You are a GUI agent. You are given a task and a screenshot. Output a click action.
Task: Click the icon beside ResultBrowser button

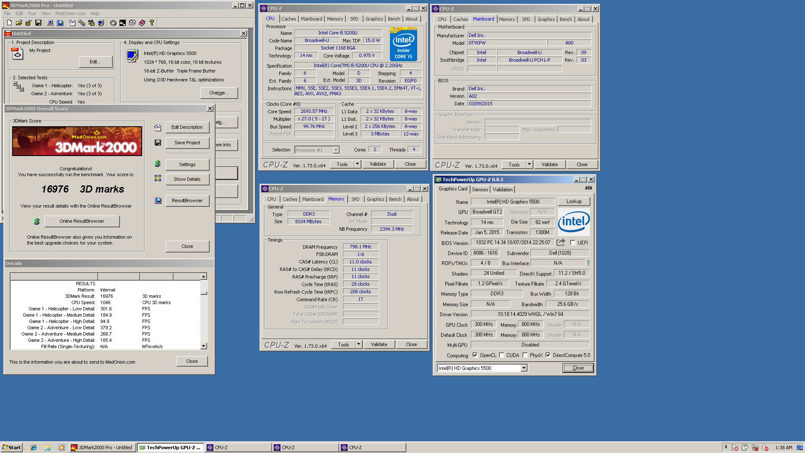click(x=158, y=200)
